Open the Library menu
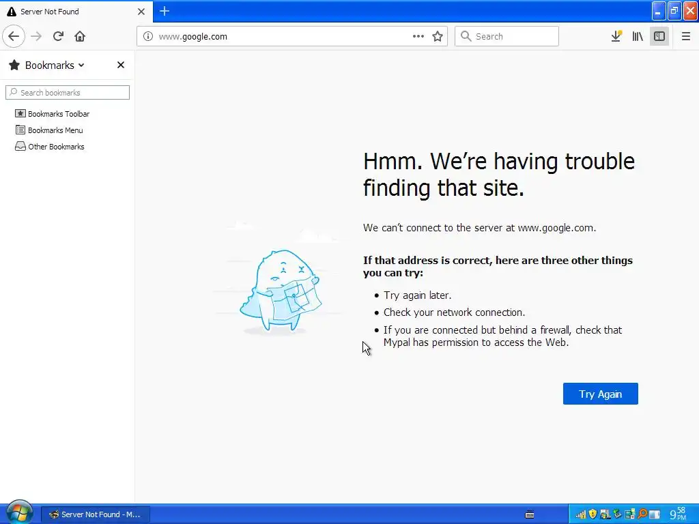 [638, 36]
